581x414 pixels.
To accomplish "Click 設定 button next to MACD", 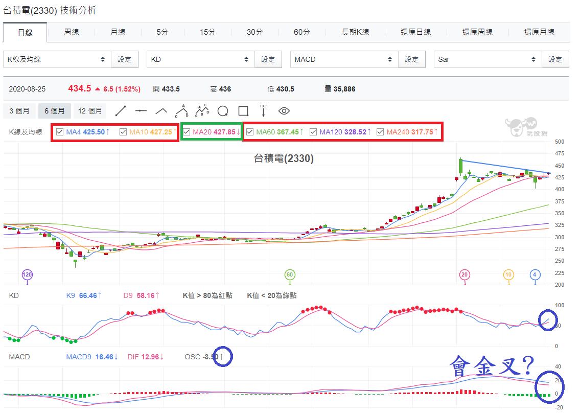I will click(x=412, y=59).
